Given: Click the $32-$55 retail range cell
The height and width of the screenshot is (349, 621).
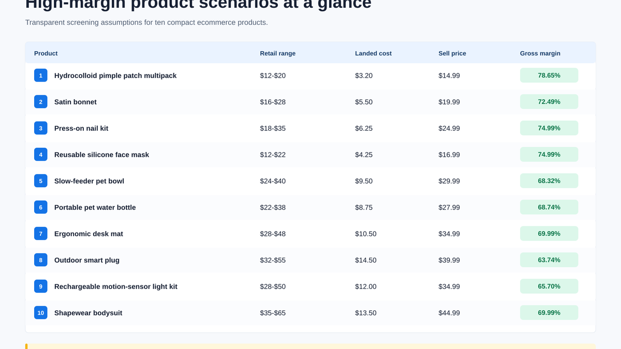Looking at the screenshot, I should (273, 260).
